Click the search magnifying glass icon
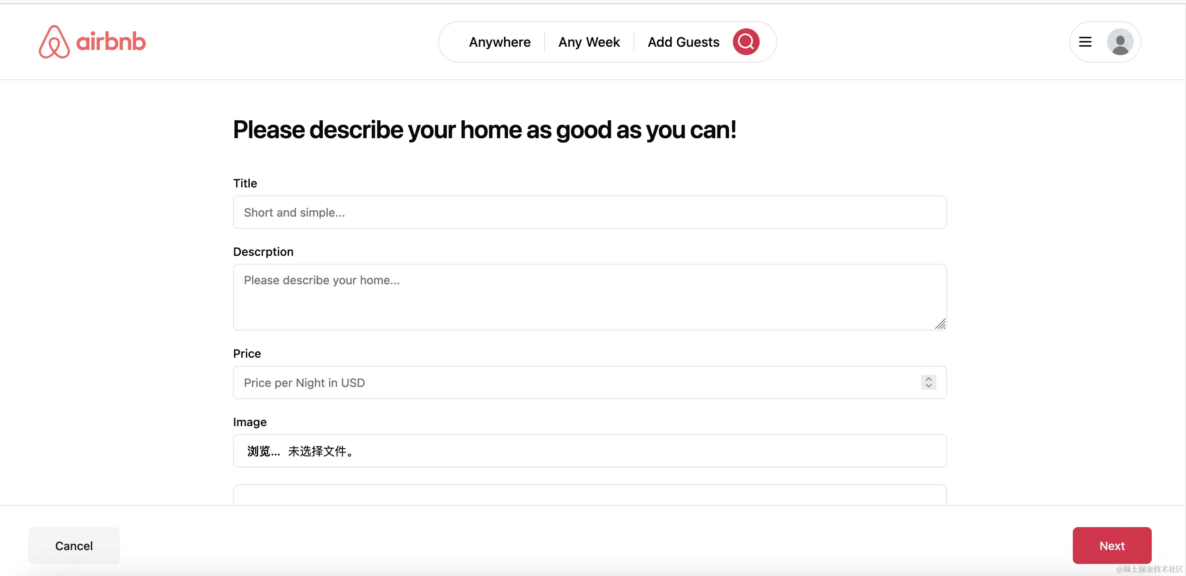 747,42
